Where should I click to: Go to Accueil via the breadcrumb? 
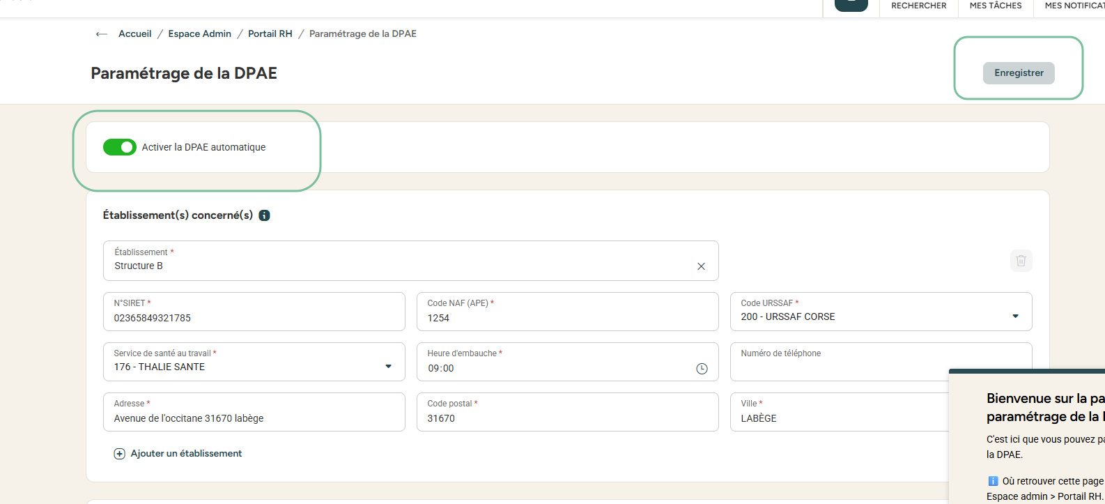point(134,34)
